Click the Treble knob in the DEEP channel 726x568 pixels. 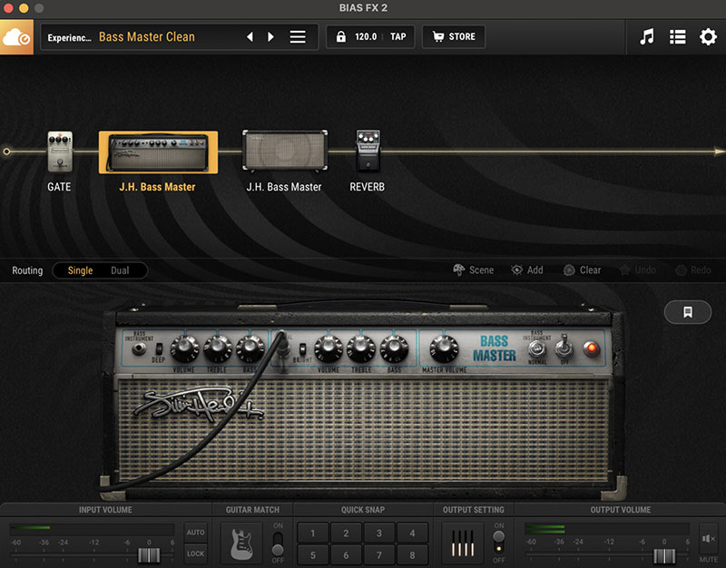(218, 348)
